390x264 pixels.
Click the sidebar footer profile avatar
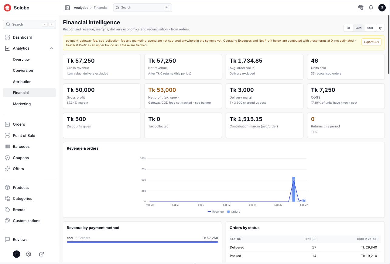click(17, 254)
